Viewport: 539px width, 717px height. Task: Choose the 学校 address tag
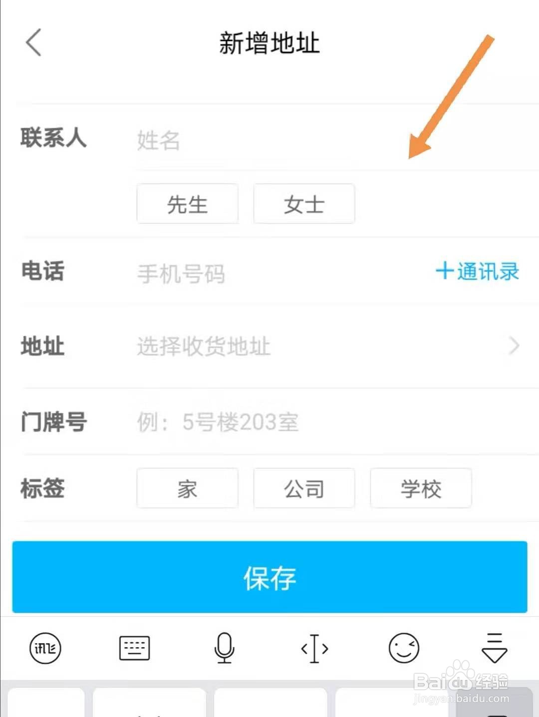click(x=421, y=488)
